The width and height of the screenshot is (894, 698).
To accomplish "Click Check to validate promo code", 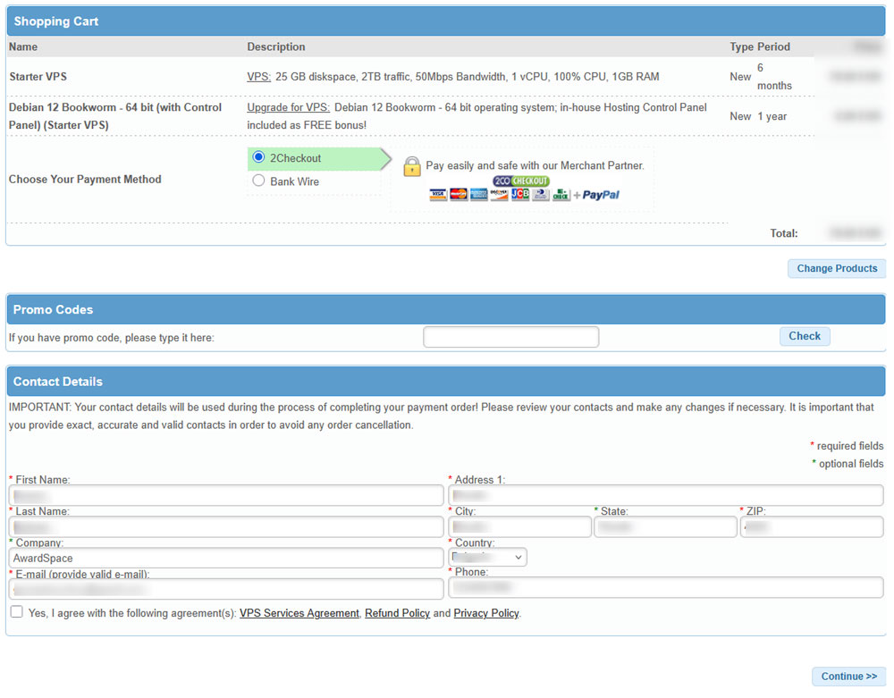I will click(804, 337).
